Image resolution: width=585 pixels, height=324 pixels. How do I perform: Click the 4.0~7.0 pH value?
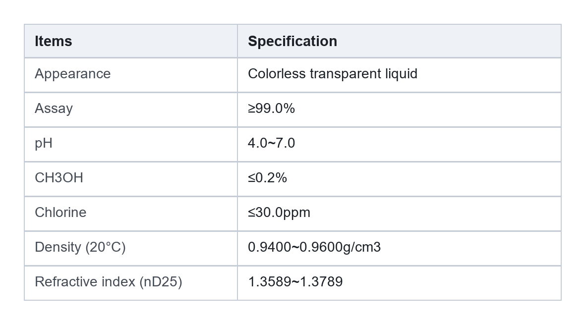point(271,143)
